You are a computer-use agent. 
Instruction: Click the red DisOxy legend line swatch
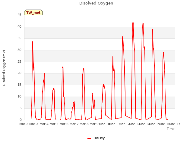(89, 139)
